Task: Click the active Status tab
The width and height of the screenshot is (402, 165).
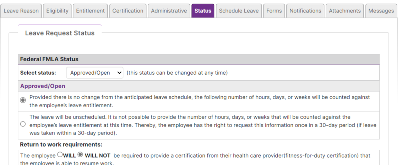Action: click(203, 11)
